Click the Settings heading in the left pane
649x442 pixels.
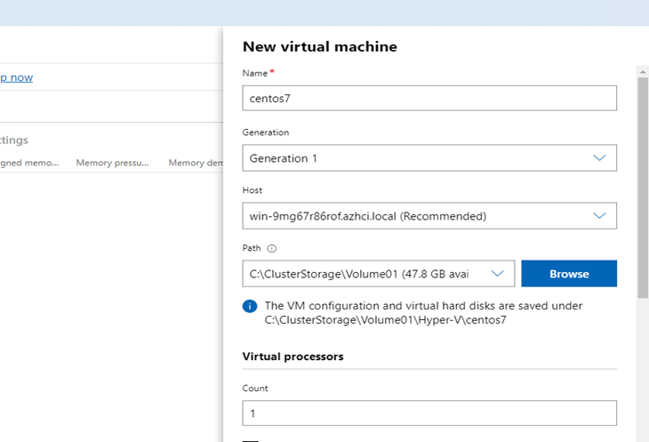[13, 140]
